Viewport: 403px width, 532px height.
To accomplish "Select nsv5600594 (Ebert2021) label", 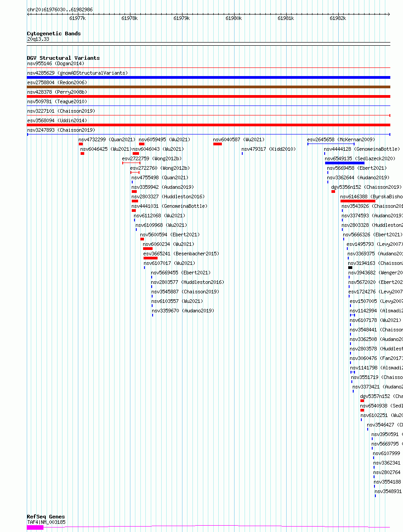I will [170, 235].
